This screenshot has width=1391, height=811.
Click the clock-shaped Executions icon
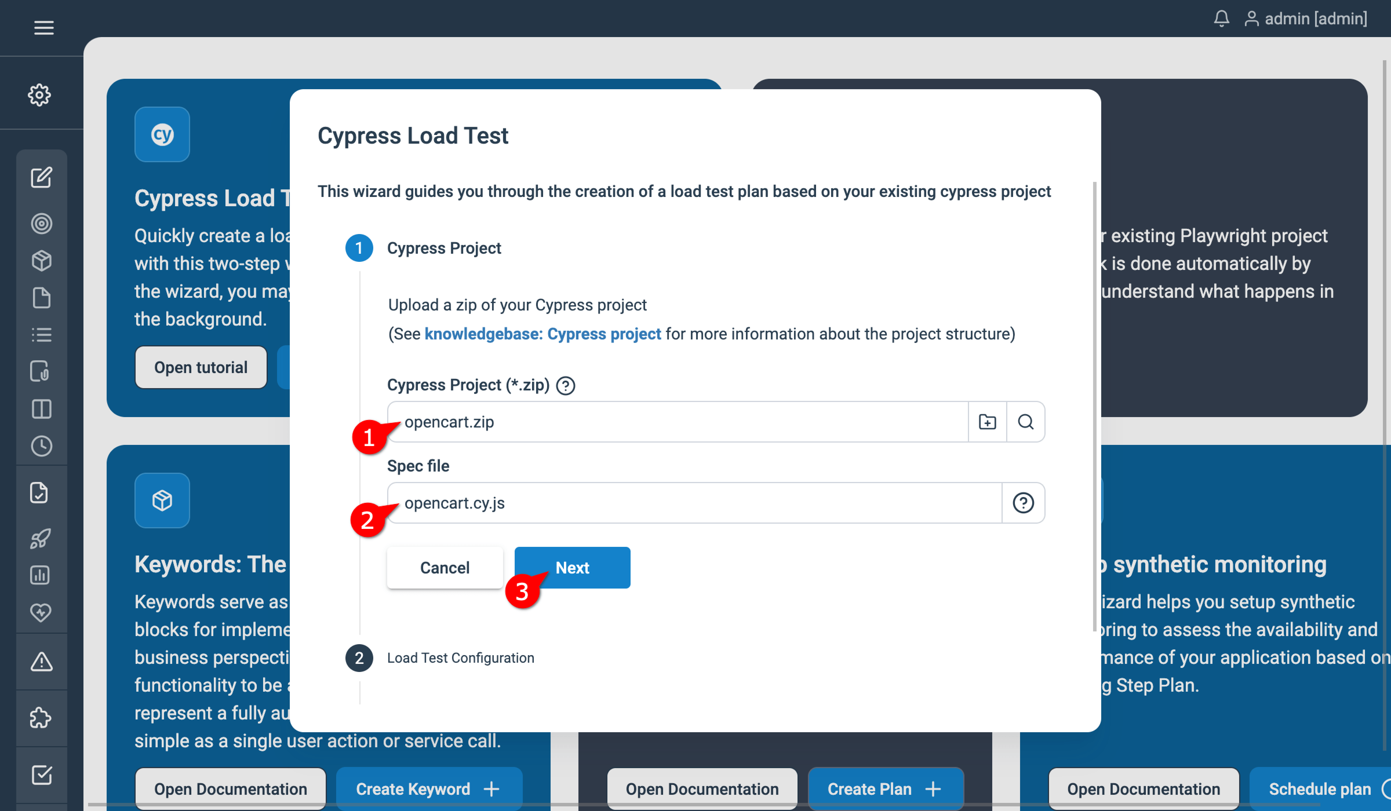point(41,446)
